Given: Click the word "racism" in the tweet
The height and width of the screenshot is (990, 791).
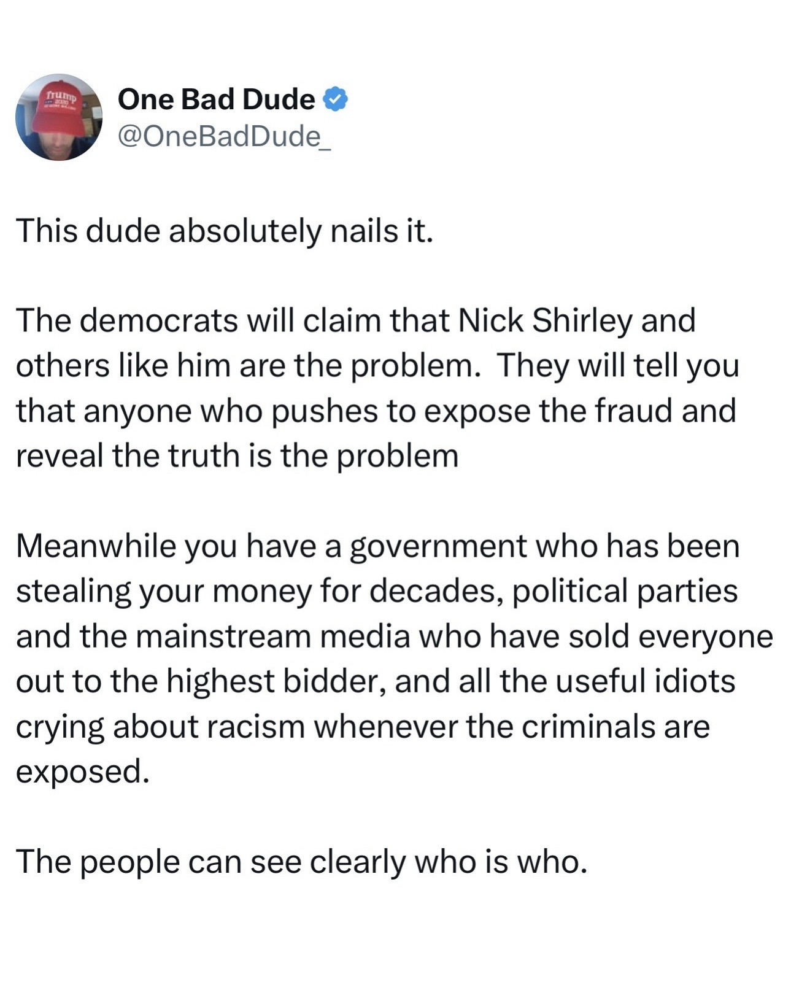Looking at the screenshot, I should pos(255,727).
